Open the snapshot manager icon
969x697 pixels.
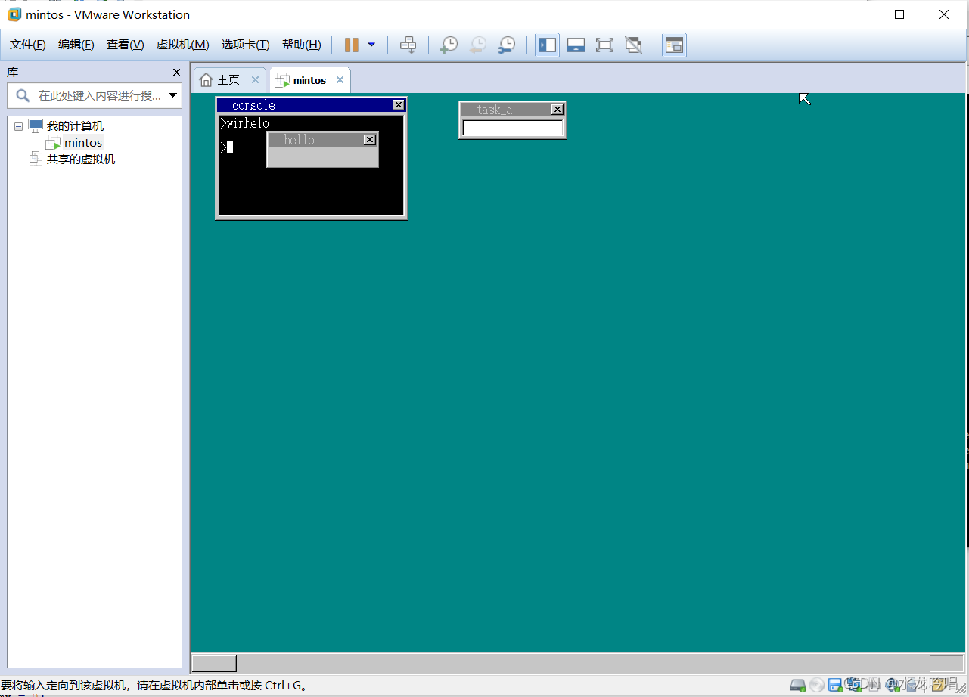[507, 45]
